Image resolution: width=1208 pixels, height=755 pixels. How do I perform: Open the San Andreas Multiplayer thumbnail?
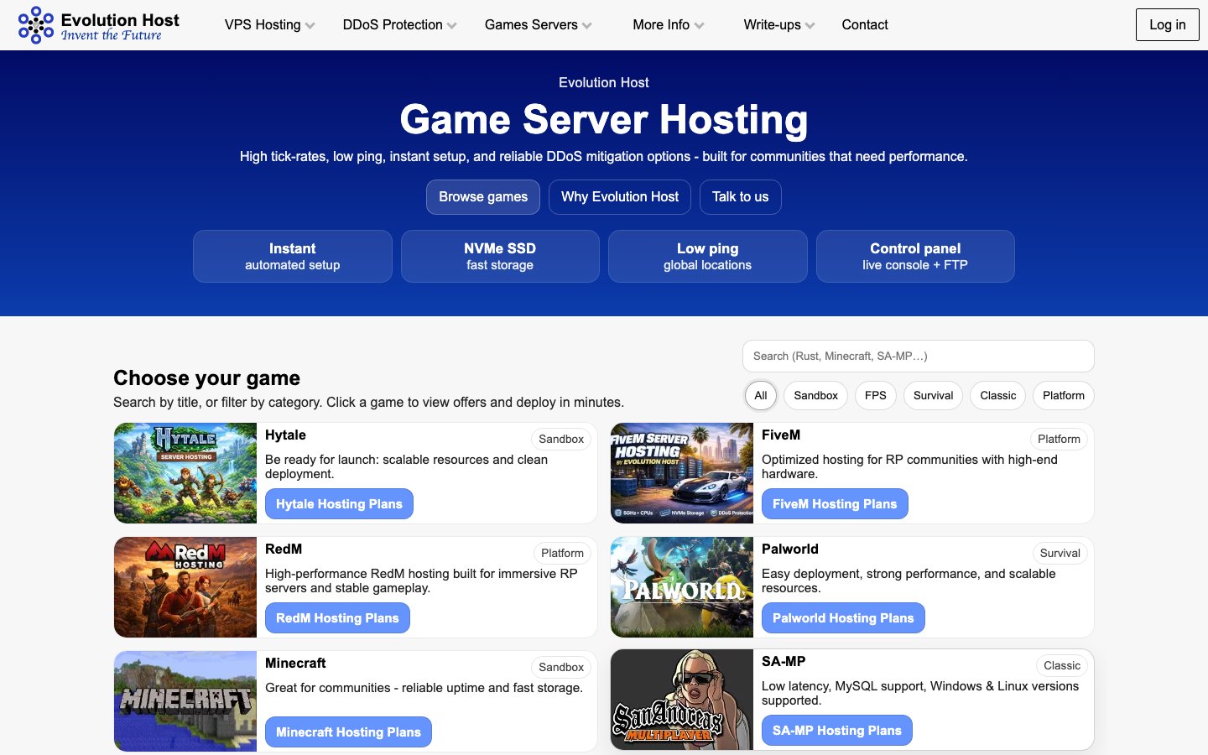point(682,700)
